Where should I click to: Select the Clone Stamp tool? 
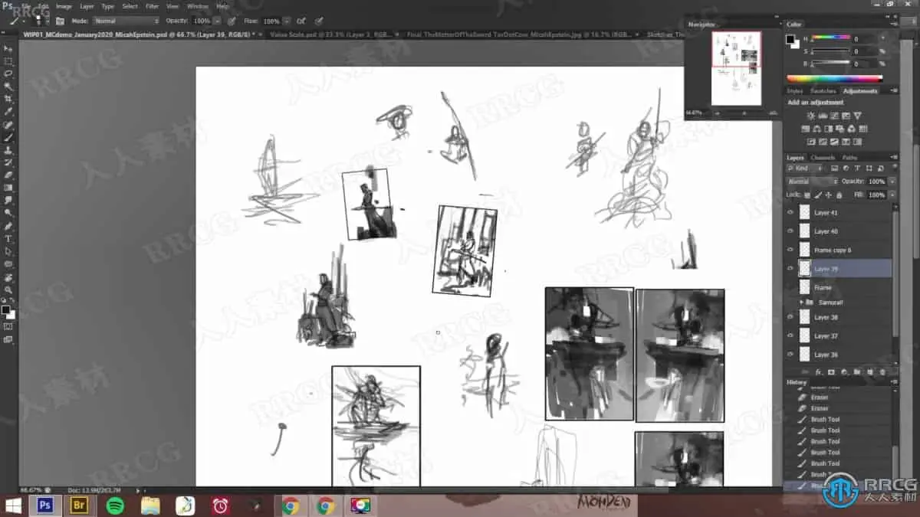click(8, 150)
